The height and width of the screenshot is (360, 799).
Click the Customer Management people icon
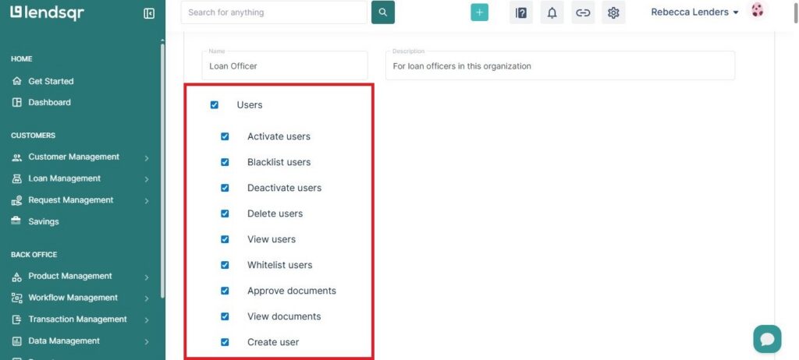click(x=17, y=157)
